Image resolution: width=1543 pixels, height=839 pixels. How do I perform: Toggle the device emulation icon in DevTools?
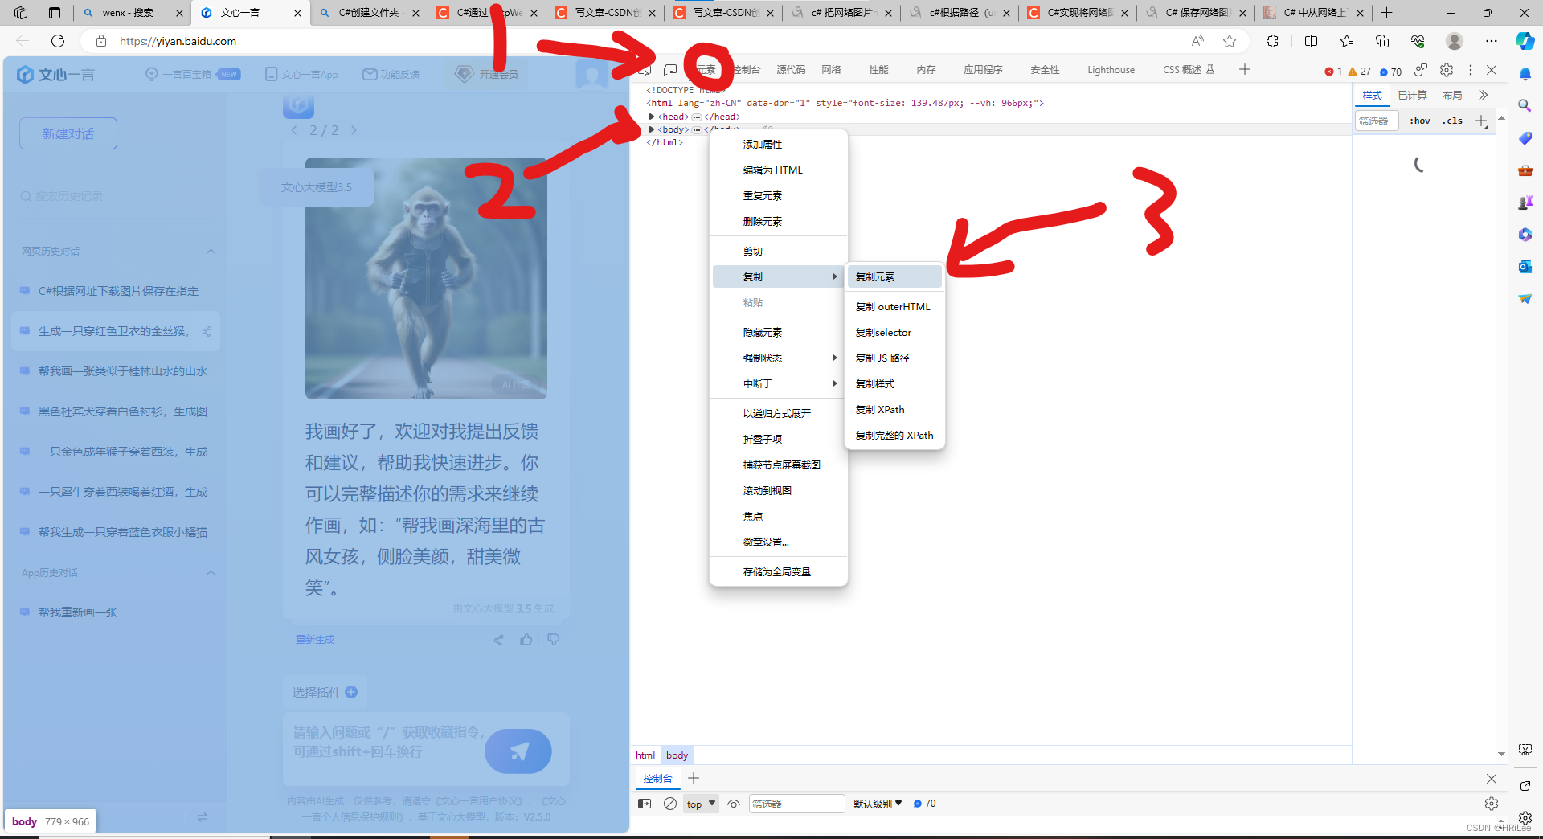670,70
